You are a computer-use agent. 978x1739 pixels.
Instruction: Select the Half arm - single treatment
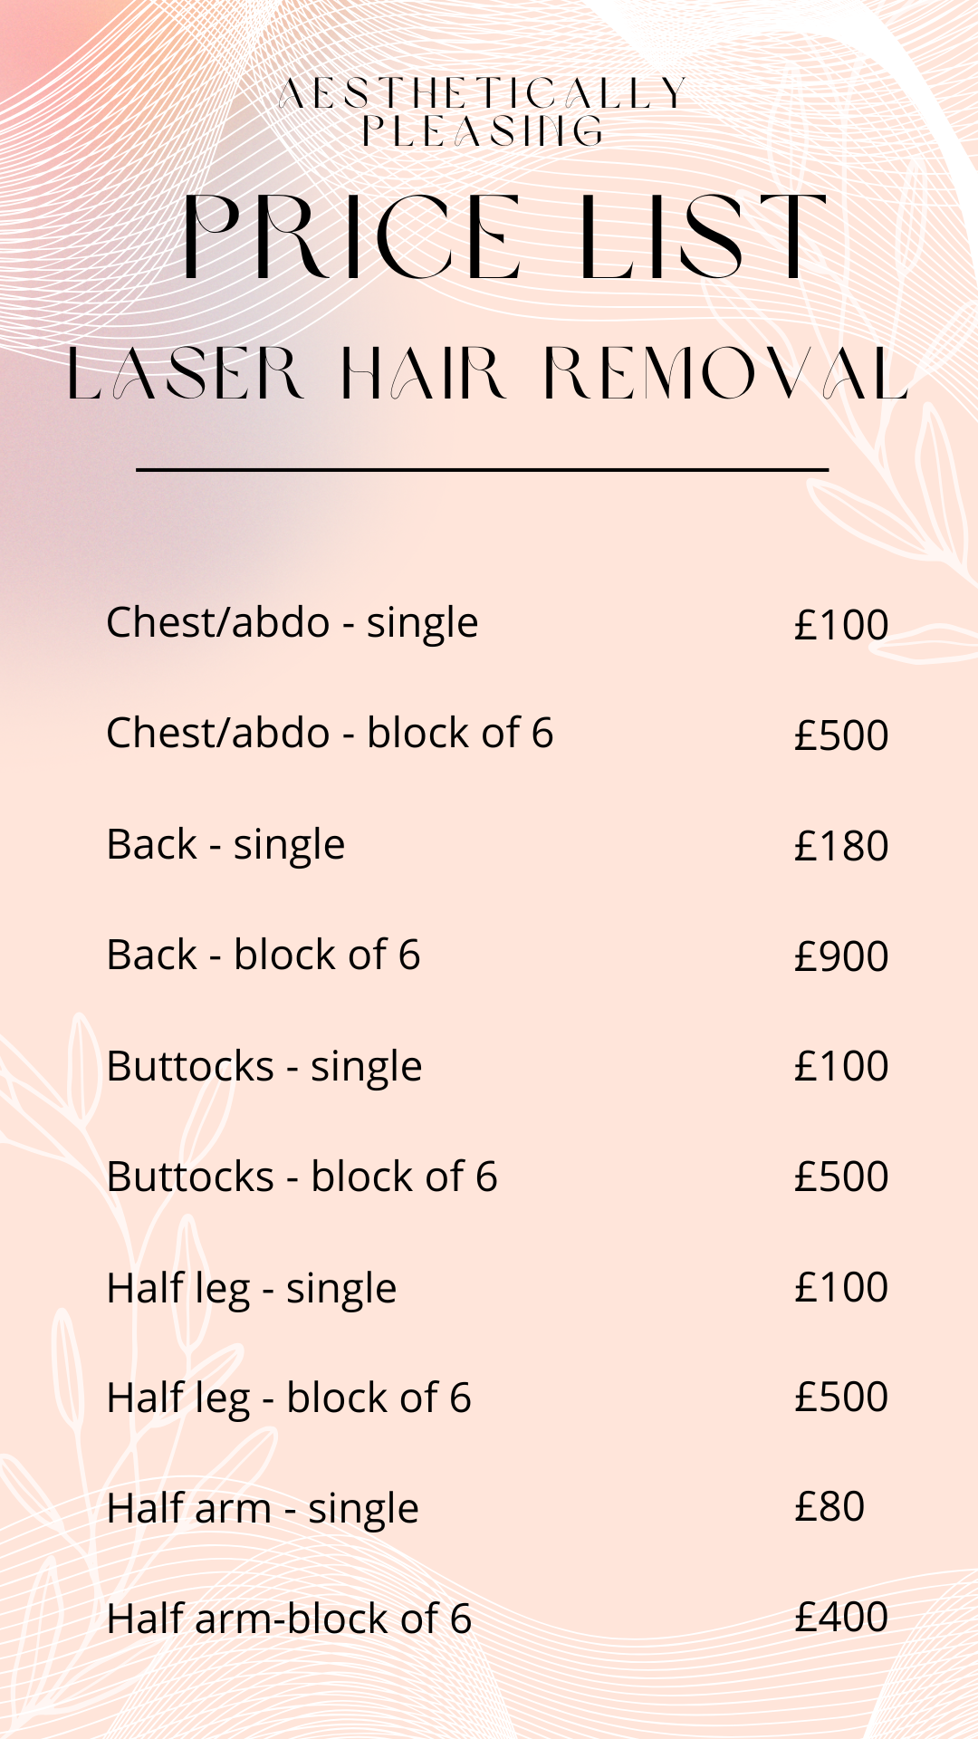coord(263,1510)
